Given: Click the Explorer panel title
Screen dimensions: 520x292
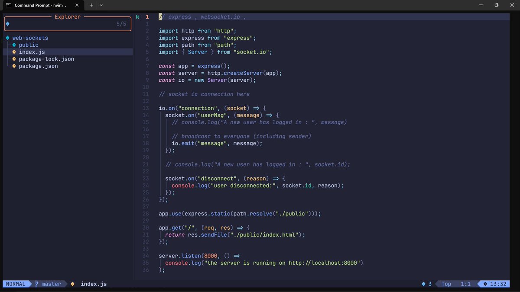Looking at the screenshot, I should (x=68, y=17).
